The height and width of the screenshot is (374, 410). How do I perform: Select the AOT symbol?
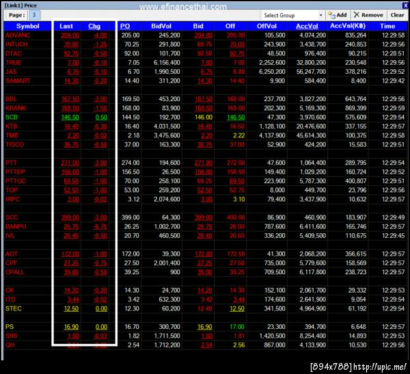pos(11,254)
